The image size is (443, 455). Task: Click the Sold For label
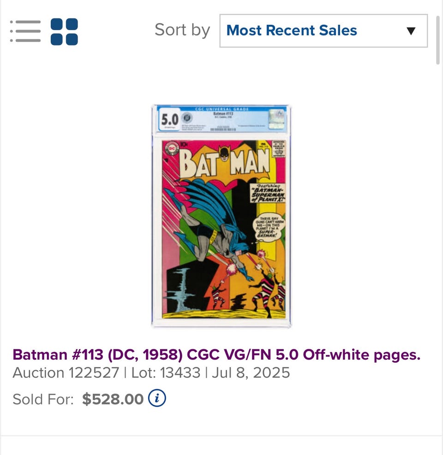43,399
